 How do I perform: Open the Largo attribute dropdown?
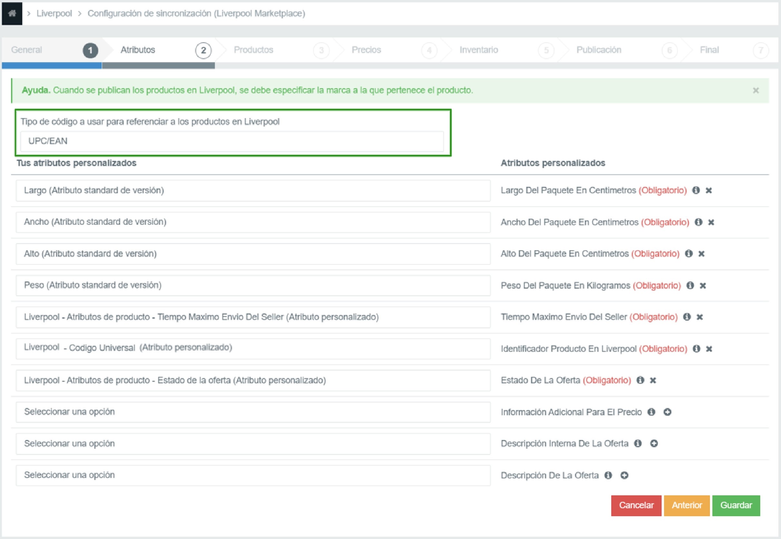click(x=253, y=191)
